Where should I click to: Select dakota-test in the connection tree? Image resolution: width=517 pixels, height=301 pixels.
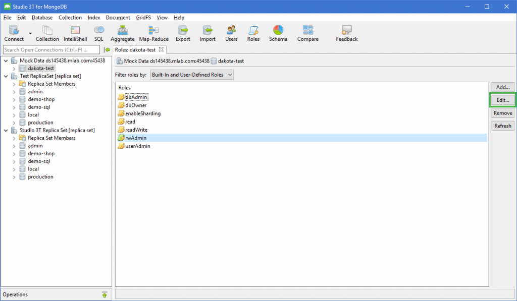pyautogui.click(x=40, y=68)
